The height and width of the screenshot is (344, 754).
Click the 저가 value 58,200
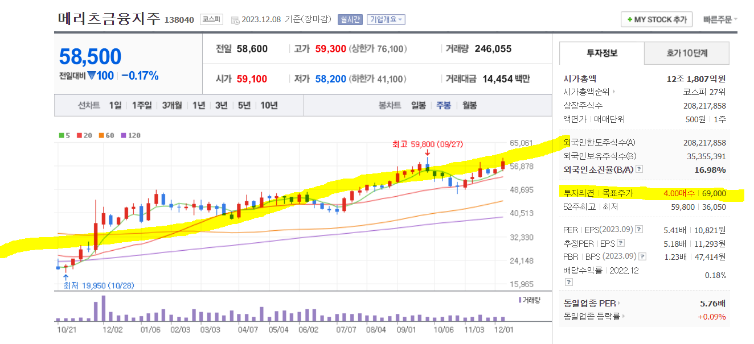tap(331, 79)
